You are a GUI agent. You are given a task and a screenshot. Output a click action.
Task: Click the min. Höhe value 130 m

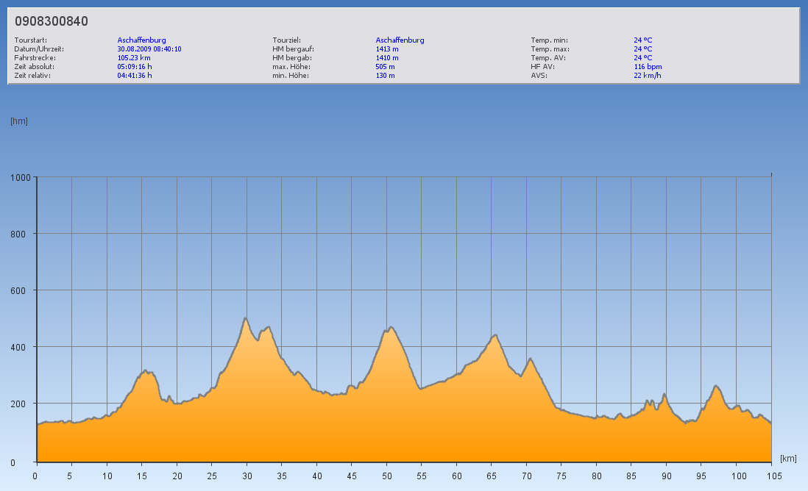click(x=386, y=76)
